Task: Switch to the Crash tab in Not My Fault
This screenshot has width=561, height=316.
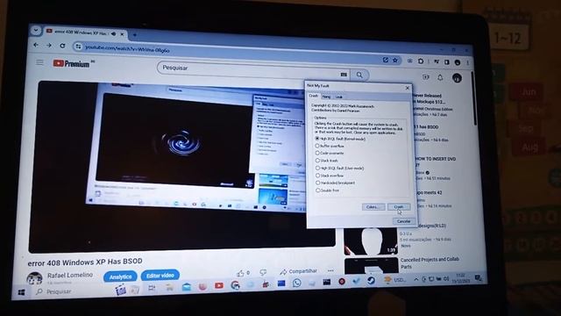Action: (x=314, y=96)
